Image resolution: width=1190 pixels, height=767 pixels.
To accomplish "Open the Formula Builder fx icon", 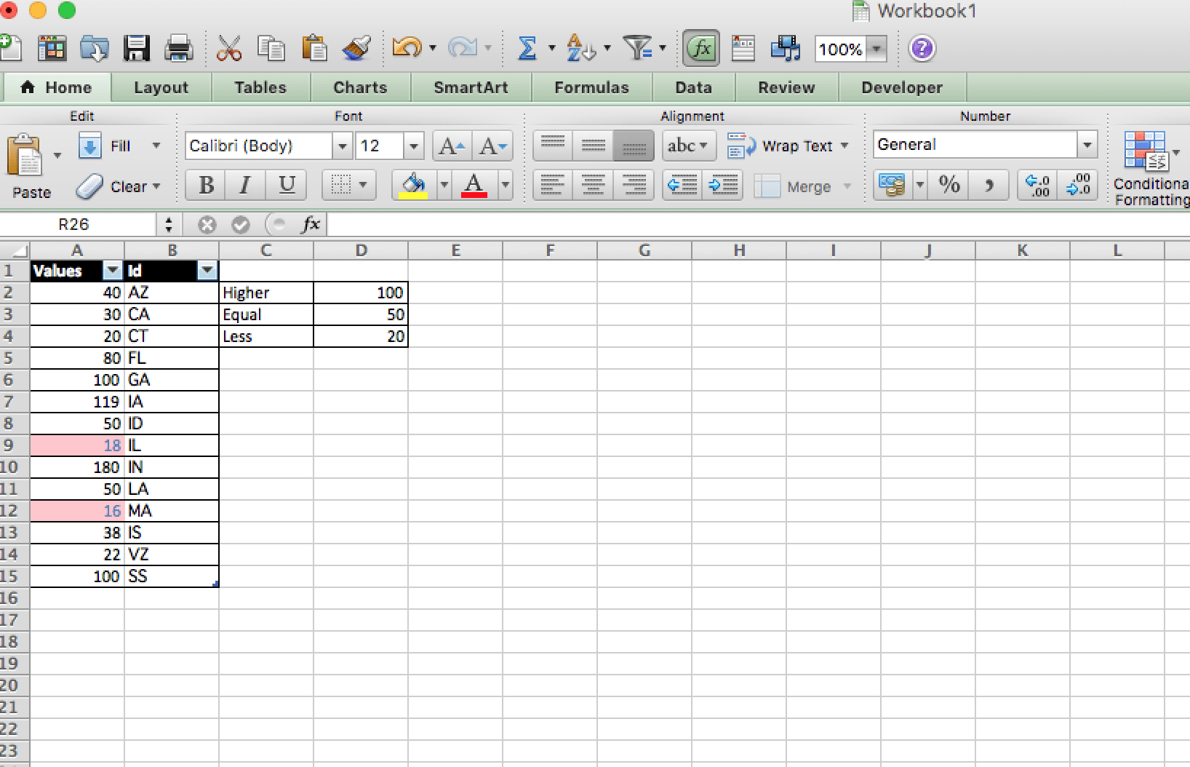I will tap(700, 48).
